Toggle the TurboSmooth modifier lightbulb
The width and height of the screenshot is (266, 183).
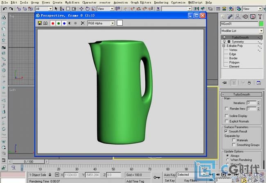pyautogui.click(x=224, y=37)
